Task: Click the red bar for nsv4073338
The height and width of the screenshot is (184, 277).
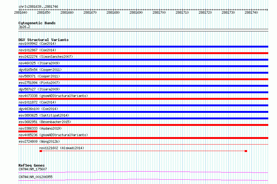Action: point(143,99)
